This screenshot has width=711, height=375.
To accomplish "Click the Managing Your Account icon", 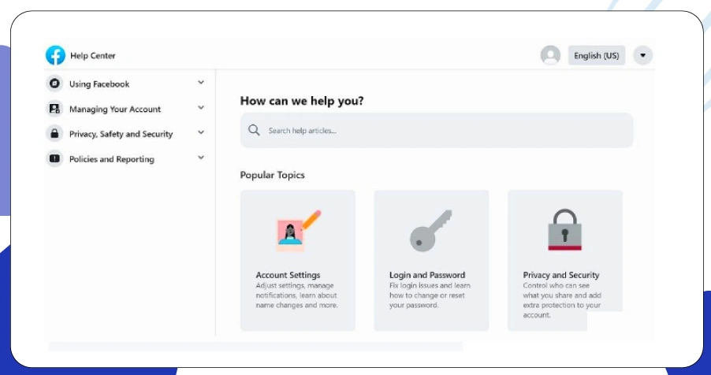I will coord(54,109).
